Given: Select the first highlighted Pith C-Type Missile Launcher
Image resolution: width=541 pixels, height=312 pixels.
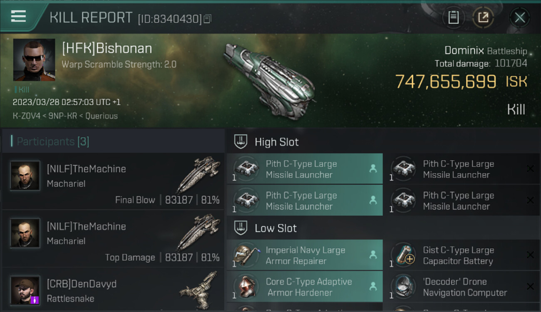Looking at the screenshot, I should coord(305,169).
